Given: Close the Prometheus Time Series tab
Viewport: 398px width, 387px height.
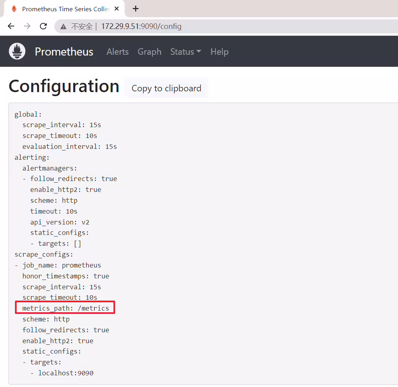Looking at the screenshot, I should [117, 8].
